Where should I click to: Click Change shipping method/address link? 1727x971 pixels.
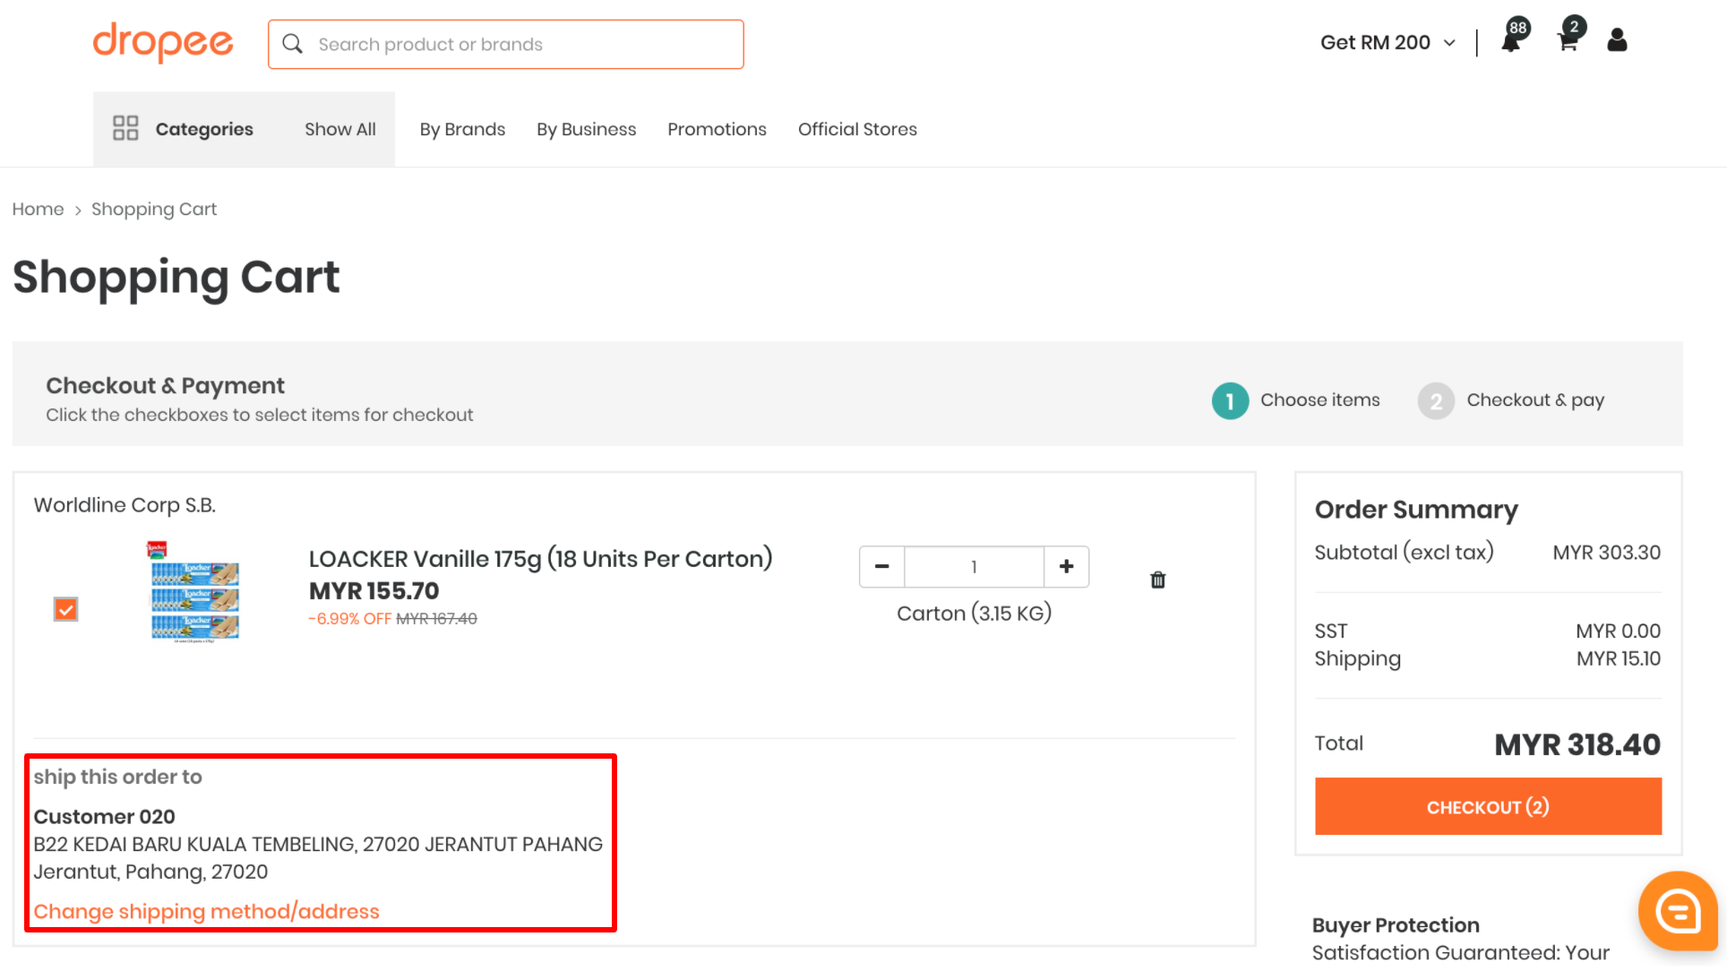(x=207, y=911)
